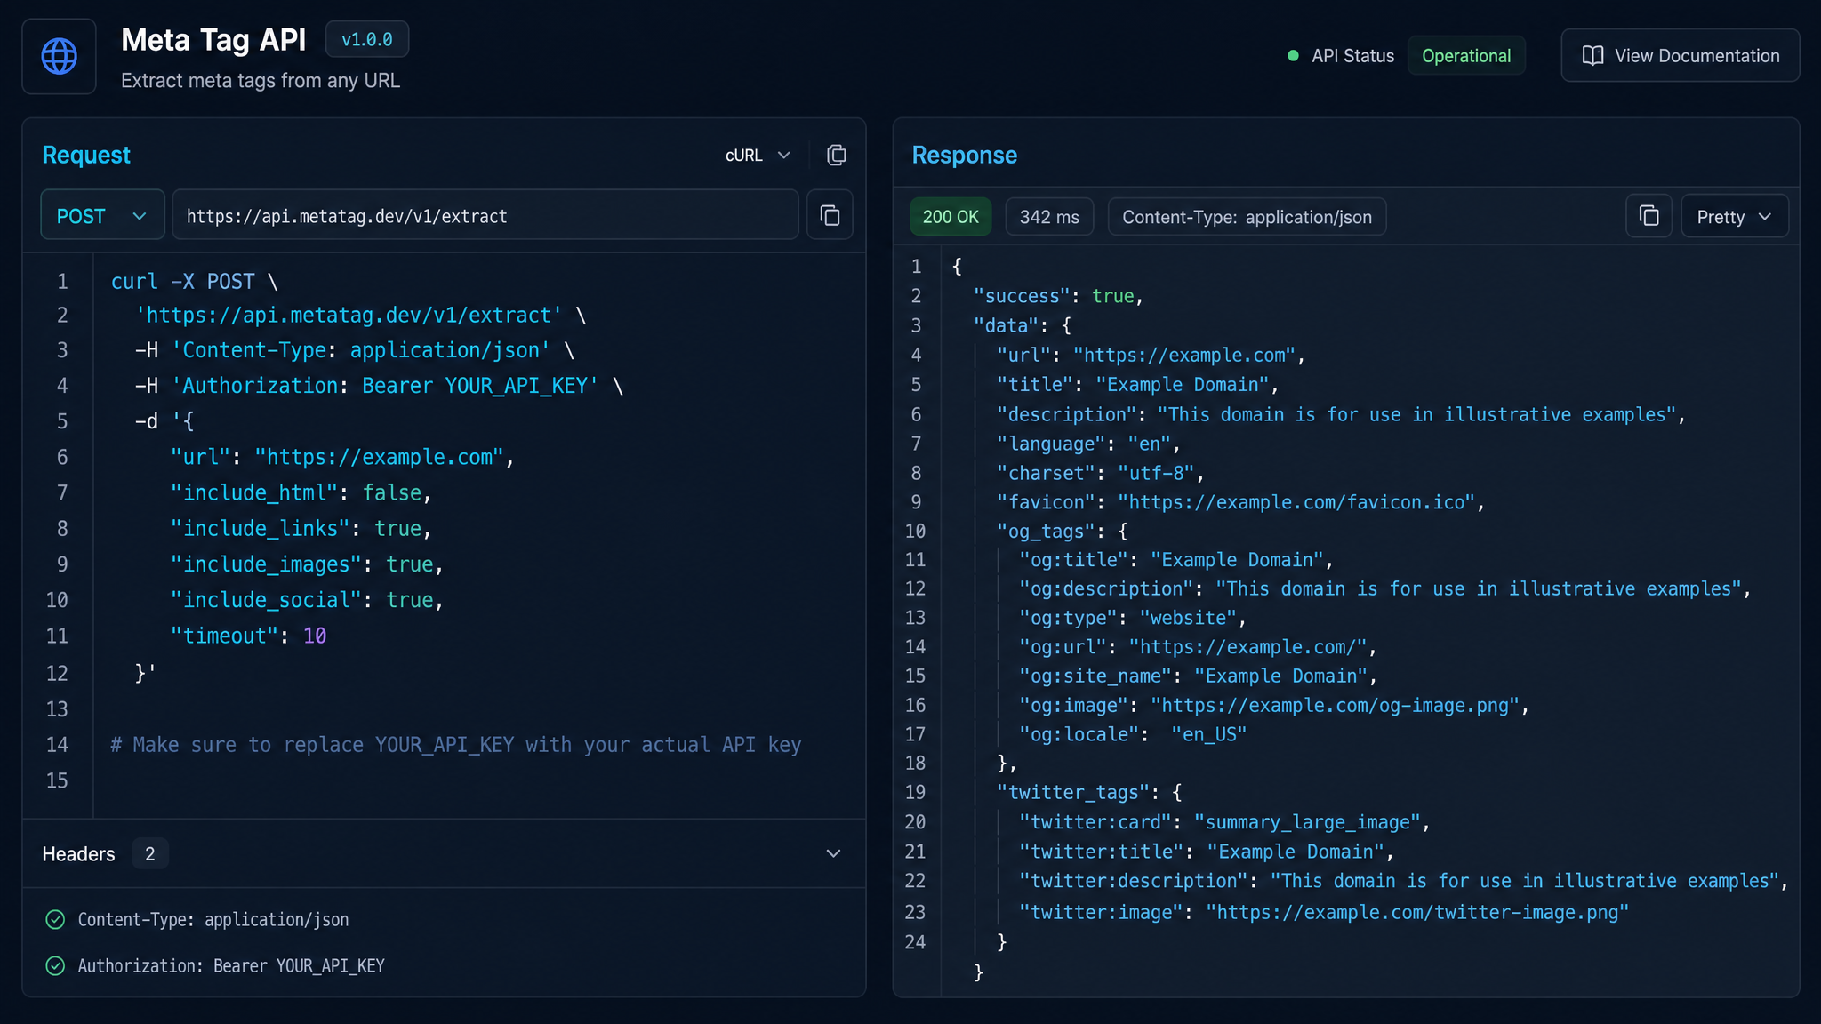
Task: Click 'Extract meta tags from any URL' subtitle
Action: 261,80
